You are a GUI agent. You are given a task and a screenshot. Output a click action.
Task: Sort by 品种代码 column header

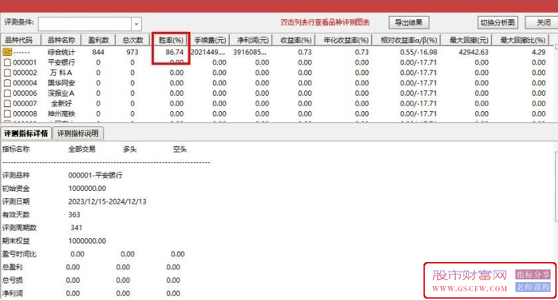[x=21, y=40]
